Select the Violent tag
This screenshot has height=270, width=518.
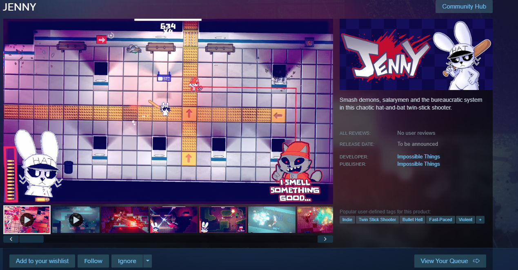465,220
